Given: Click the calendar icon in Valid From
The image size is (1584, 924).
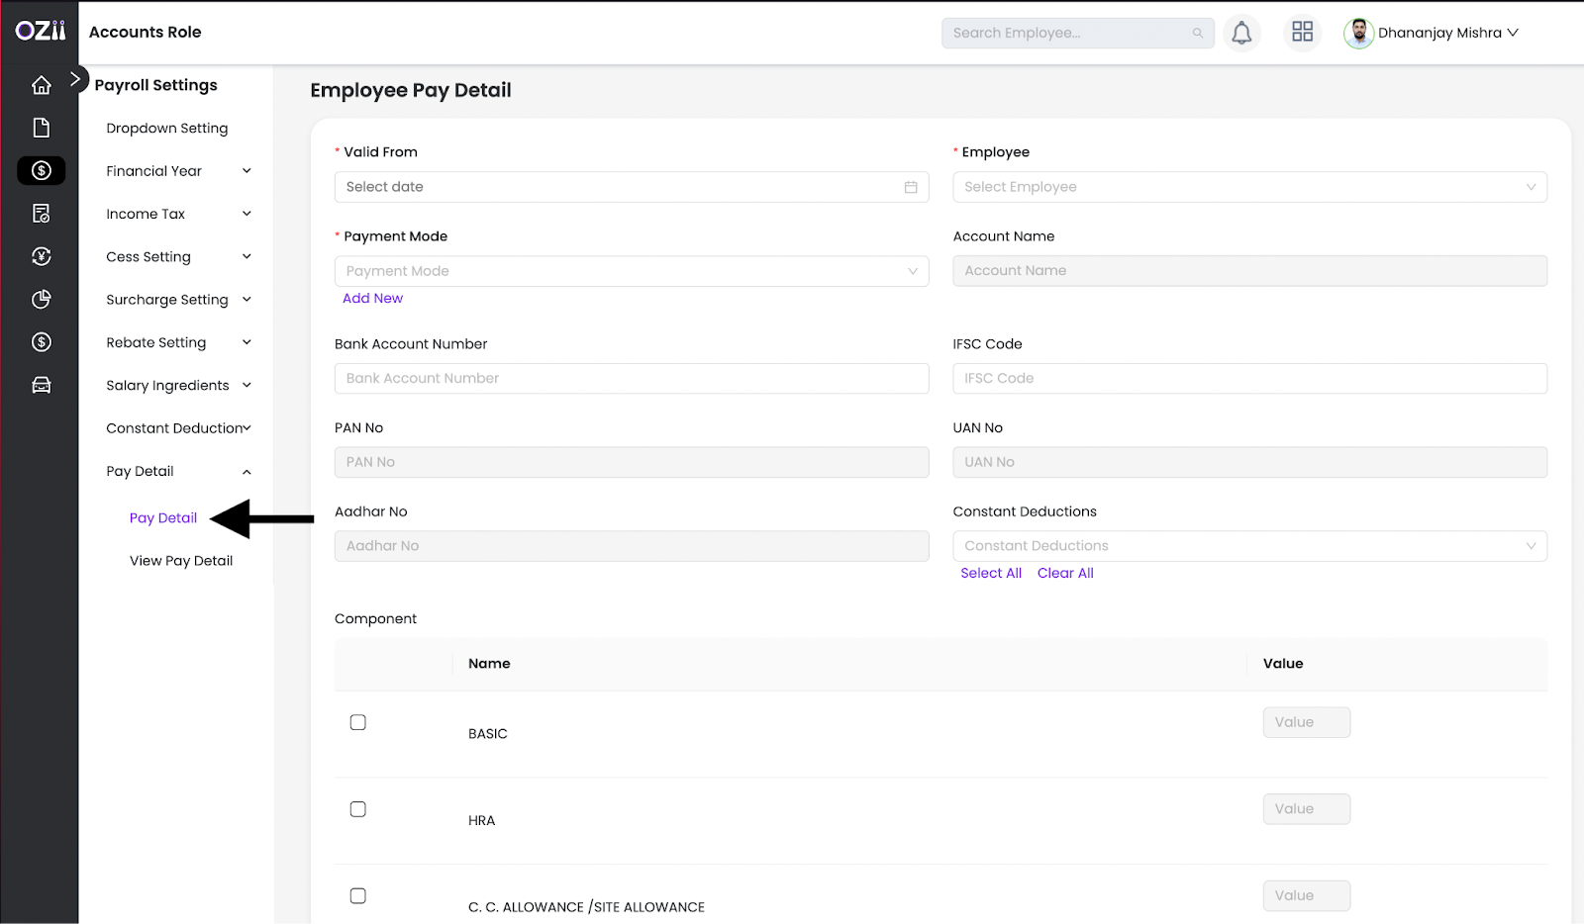Looking at the screenshot, I should [x=910, y=187].
